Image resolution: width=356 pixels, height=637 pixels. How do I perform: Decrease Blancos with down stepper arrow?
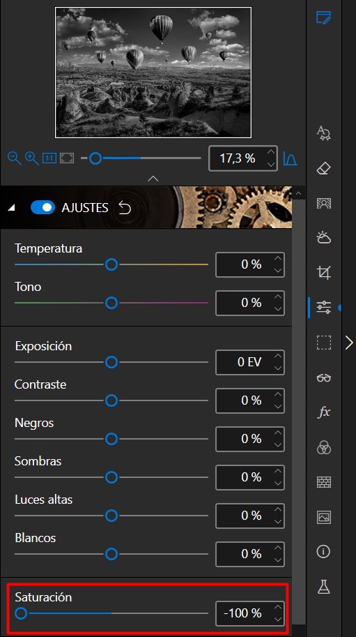click(278, 560)
